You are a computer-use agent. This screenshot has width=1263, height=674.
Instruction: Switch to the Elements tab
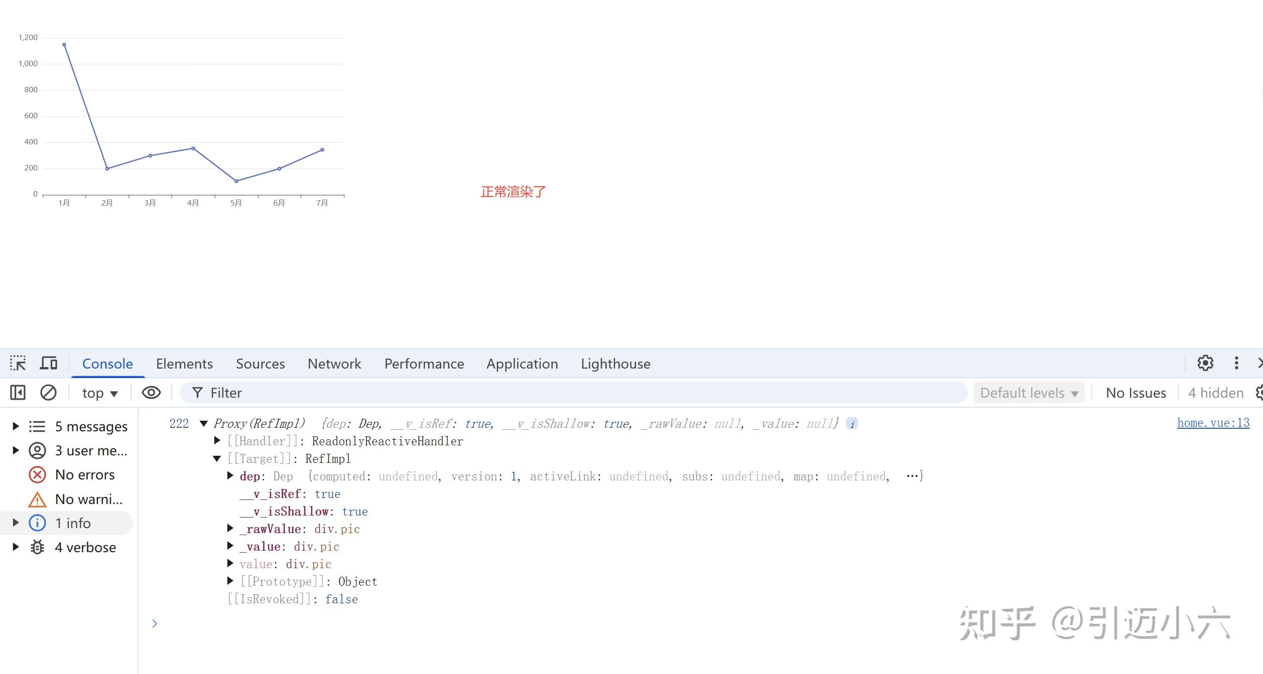(x=184, y=364)
